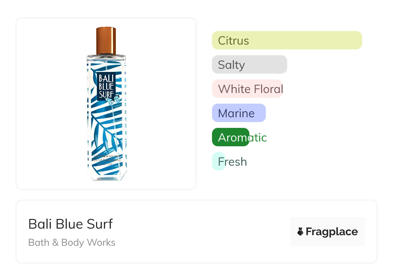Click the dark blue label on the bottle
Viewport: 393px width, 279px height.
coord(106,86)
